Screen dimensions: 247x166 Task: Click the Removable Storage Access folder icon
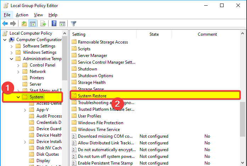click(x=74, y=42)
